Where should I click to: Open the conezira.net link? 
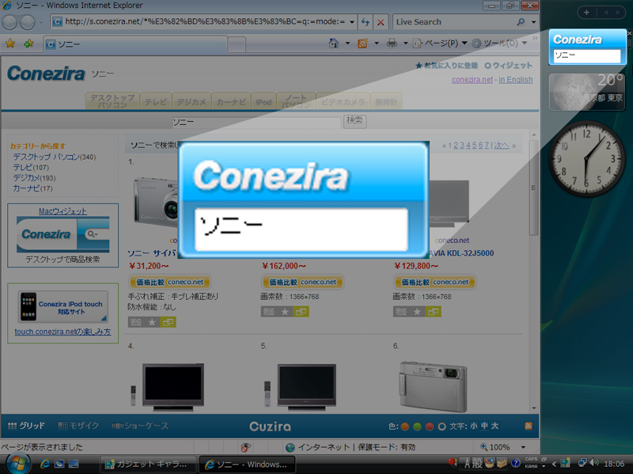[472, 80]
